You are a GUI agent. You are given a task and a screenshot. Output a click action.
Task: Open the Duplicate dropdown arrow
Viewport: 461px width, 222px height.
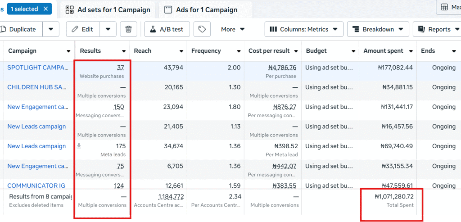tap(51, 29)
